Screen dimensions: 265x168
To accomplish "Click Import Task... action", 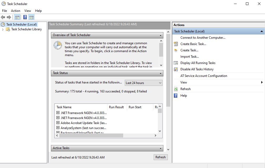I will tap(189, 57).
